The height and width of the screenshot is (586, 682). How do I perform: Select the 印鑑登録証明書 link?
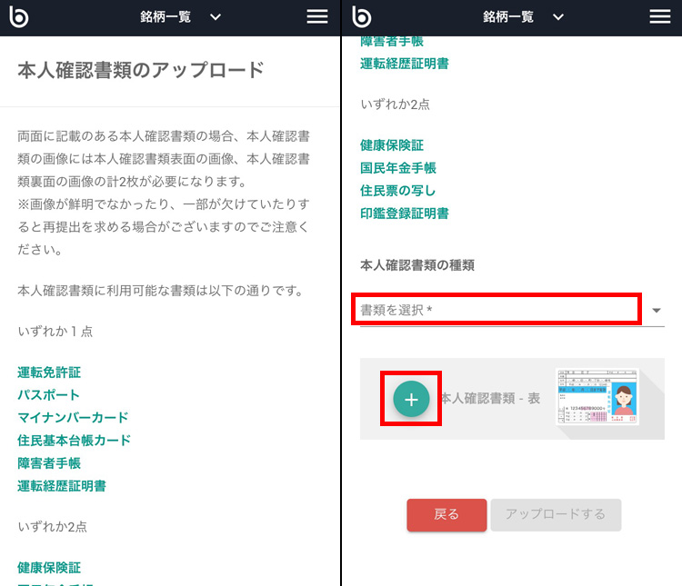(x=404, y=214)
